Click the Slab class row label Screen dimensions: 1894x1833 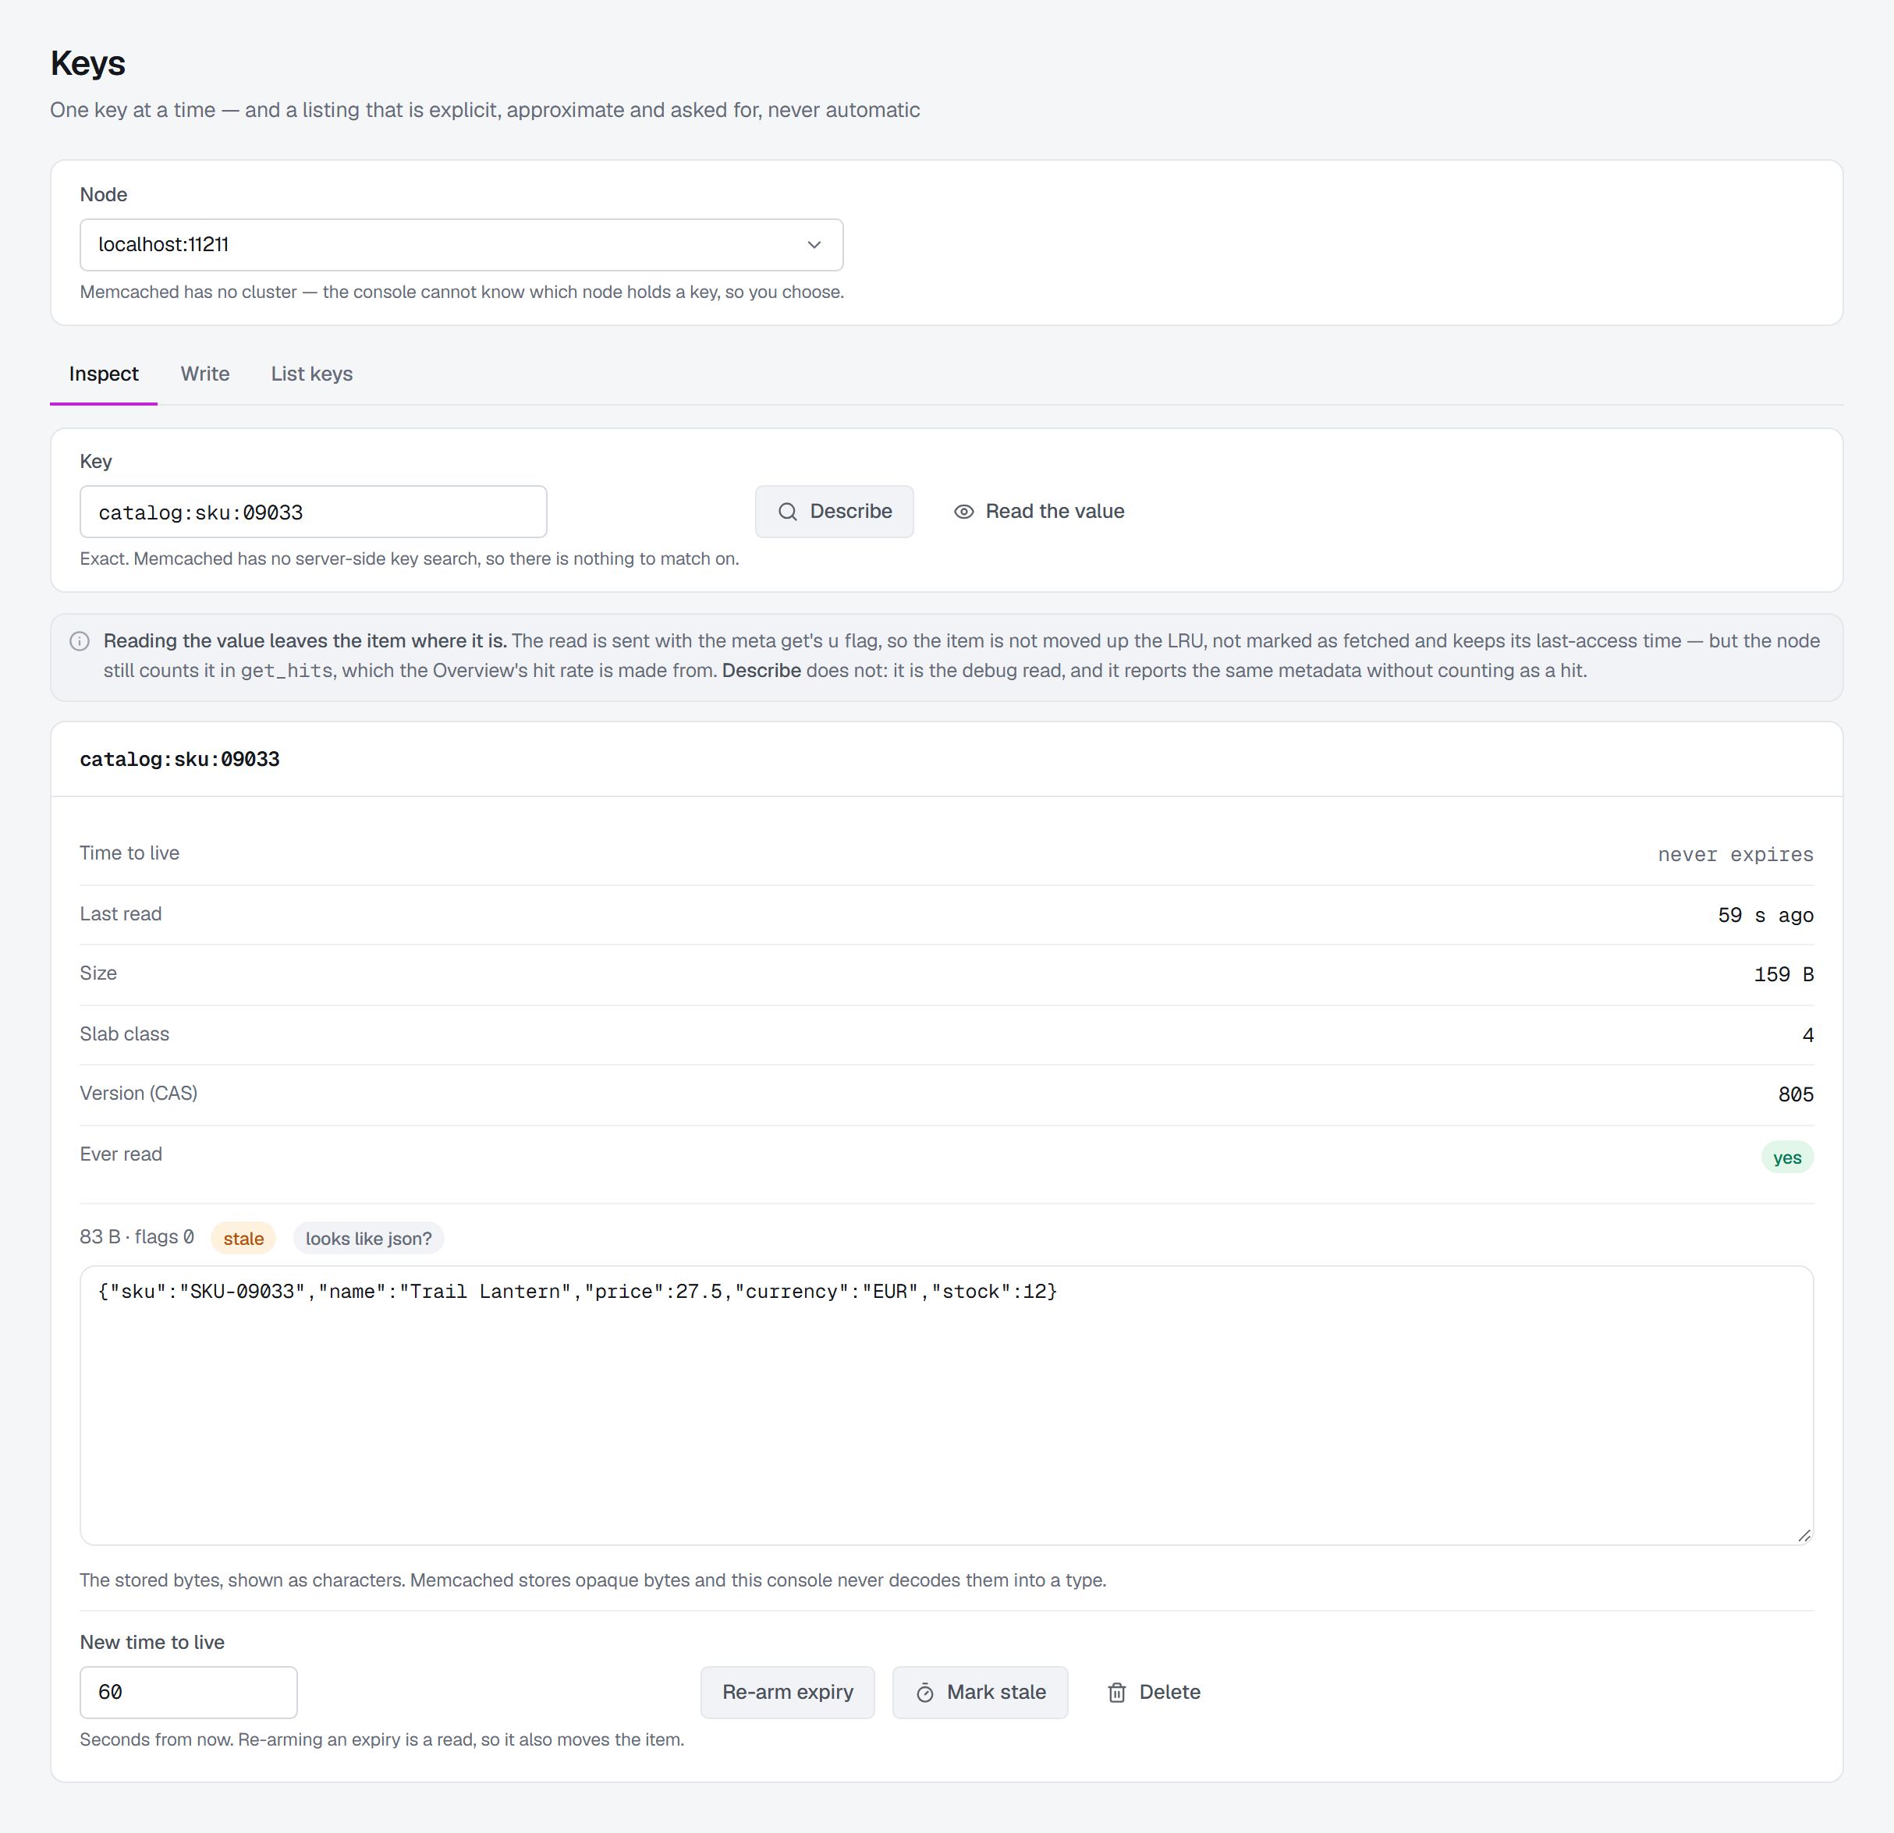(125, 1035)
